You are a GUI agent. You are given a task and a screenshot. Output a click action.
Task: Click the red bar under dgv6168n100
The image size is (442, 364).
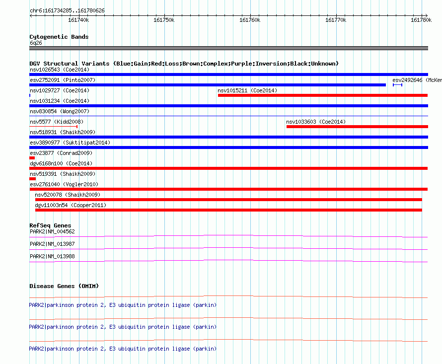point(228,168)
